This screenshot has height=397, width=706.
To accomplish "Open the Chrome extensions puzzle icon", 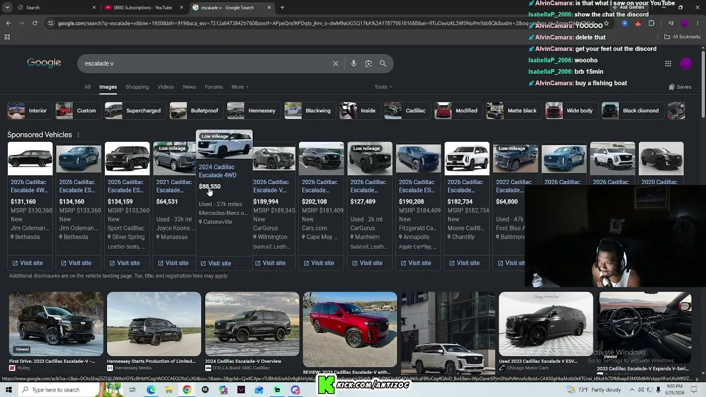I will [651, 24].
